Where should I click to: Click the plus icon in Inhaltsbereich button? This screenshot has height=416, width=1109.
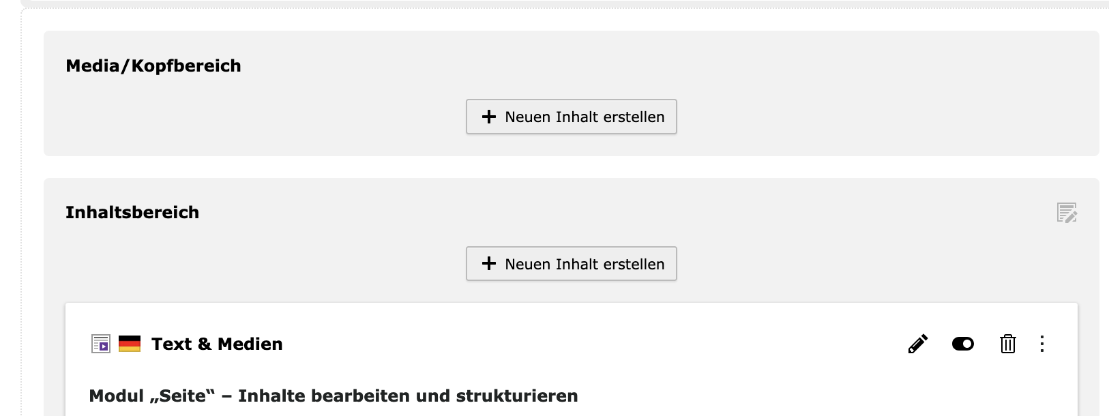pyautogui.click(x=489, y=264)
